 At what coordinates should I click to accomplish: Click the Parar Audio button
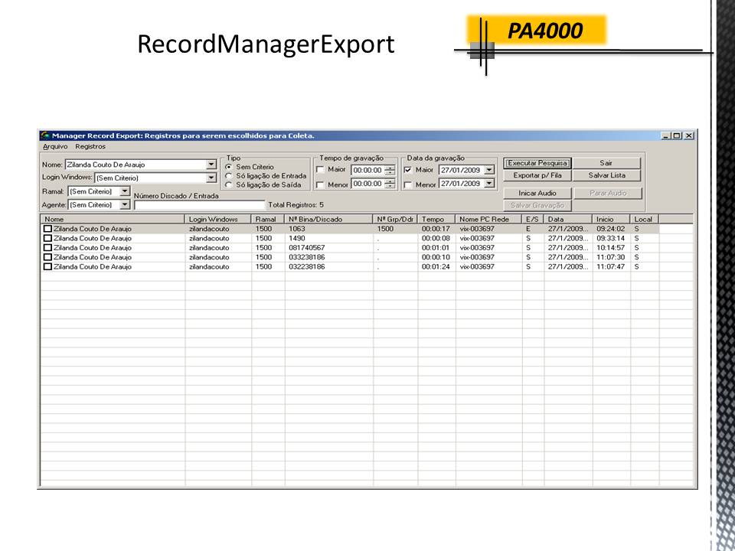point(606,193)
